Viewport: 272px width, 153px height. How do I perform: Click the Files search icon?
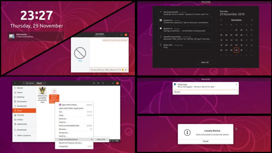94,83
